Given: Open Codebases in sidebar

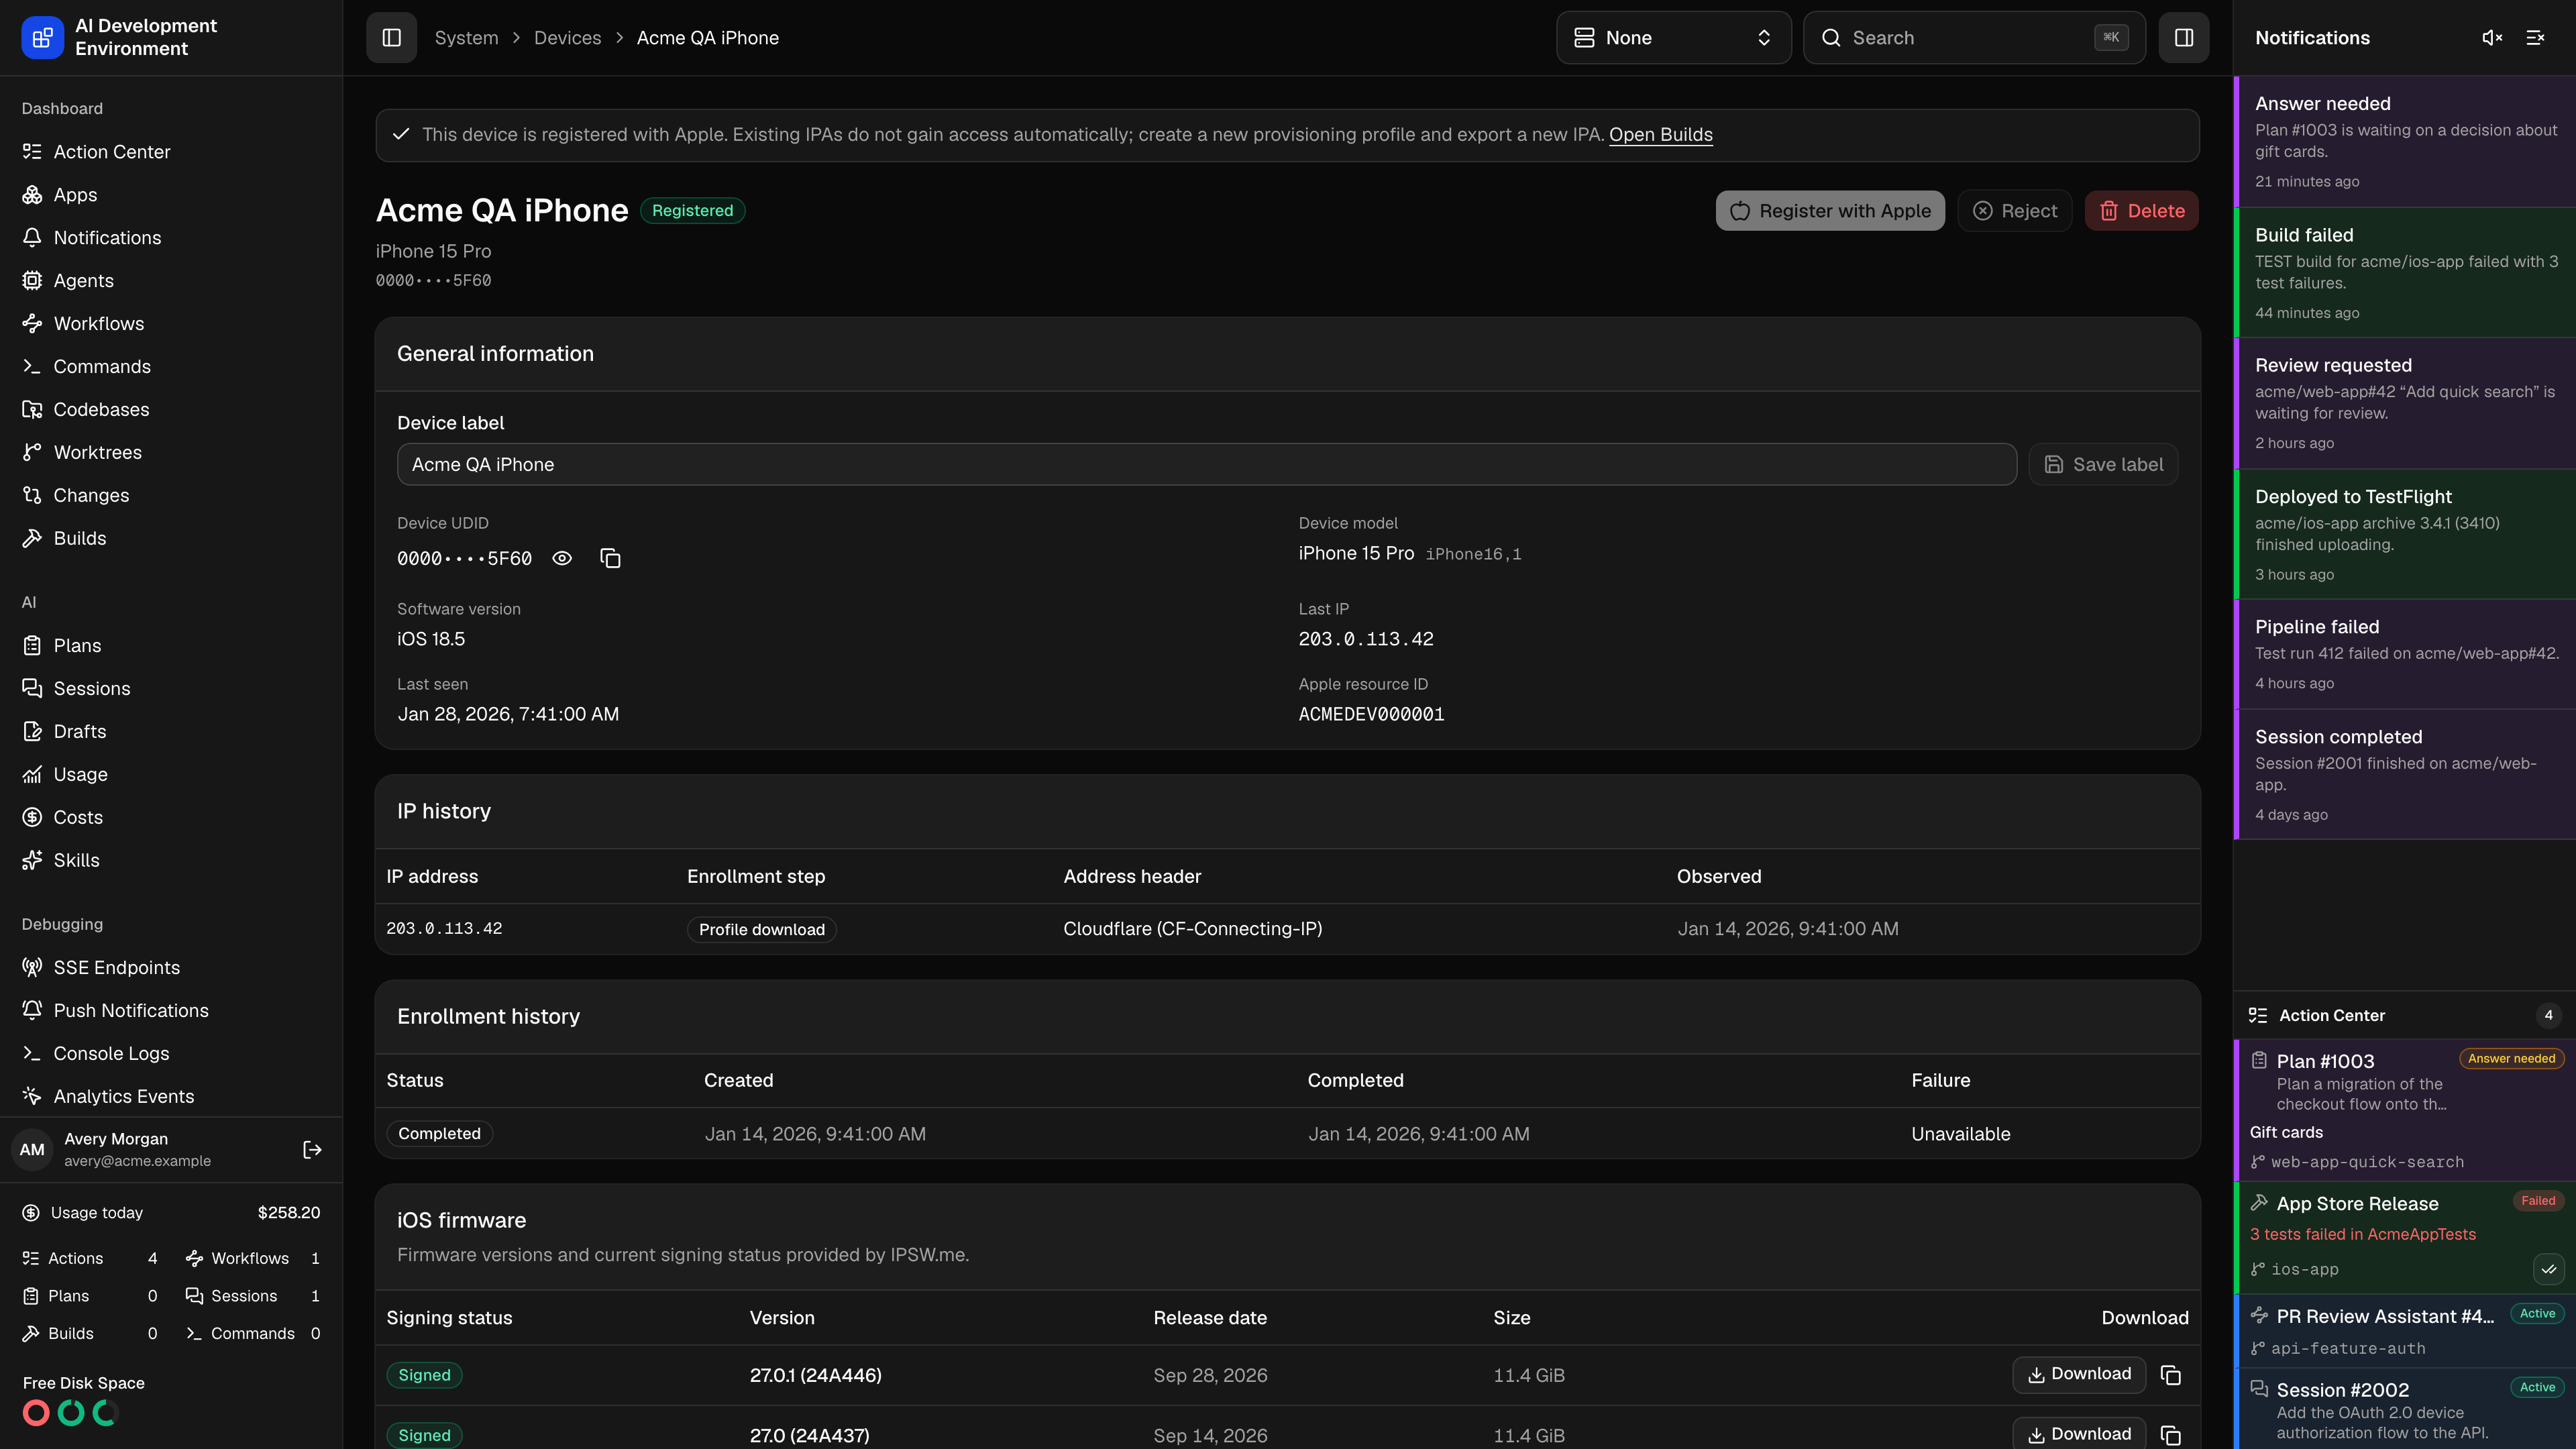Looking at the screenshot, I should pos(171,409).
